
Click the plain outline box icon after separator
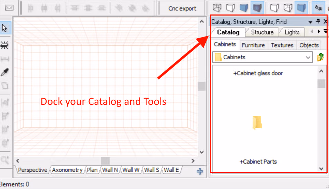274,8
